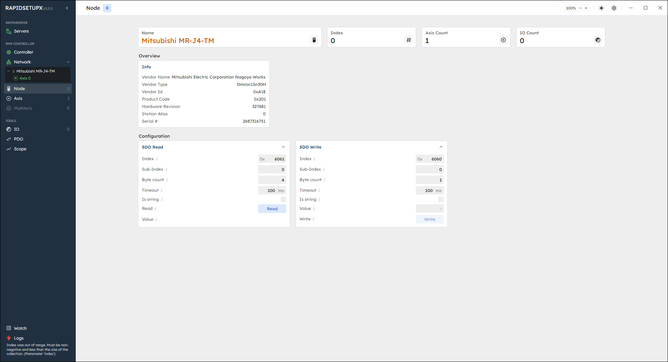Viewport: 668px width, 362px height.
Task: Click the Vendor Type value Omron1Sn30H
Action: 251,84
